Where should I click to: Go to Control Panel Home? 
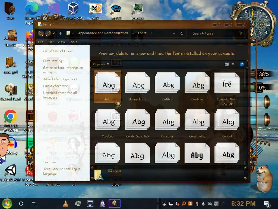click(x=58, y=51)
